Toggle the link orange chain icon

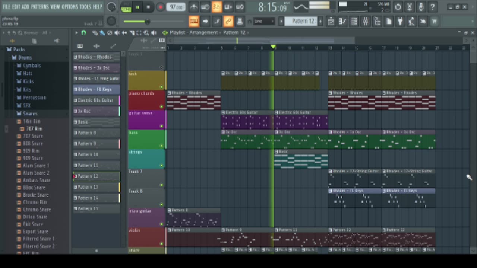228,22
